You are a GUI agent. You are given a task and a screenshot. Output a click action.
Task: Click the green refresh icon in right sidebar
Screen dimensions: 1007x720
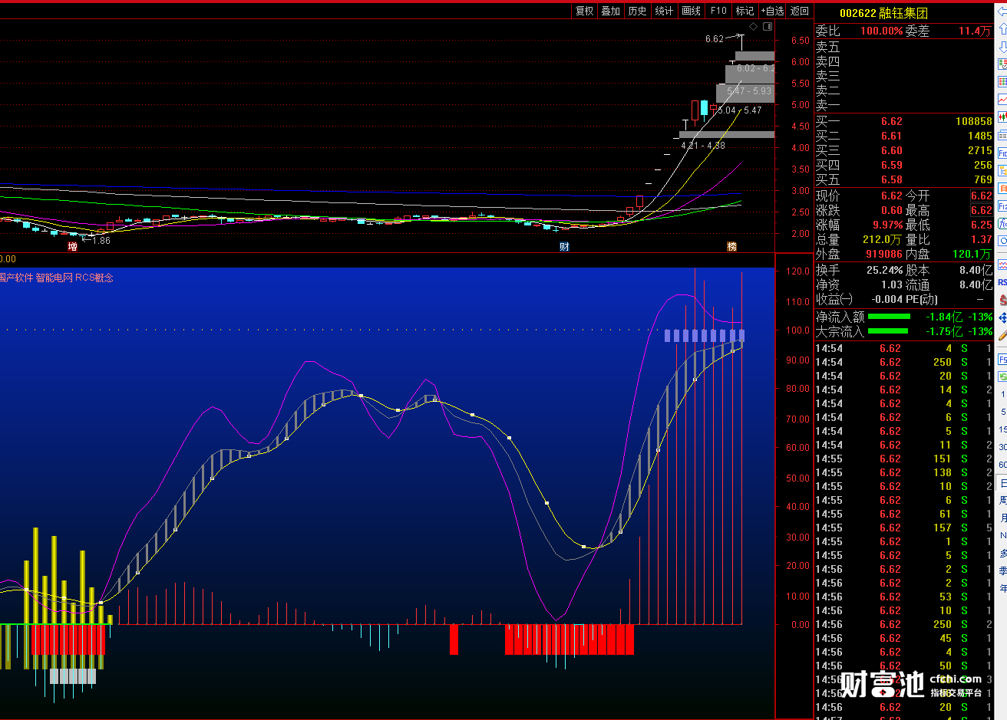click(x=1002, y=376)
